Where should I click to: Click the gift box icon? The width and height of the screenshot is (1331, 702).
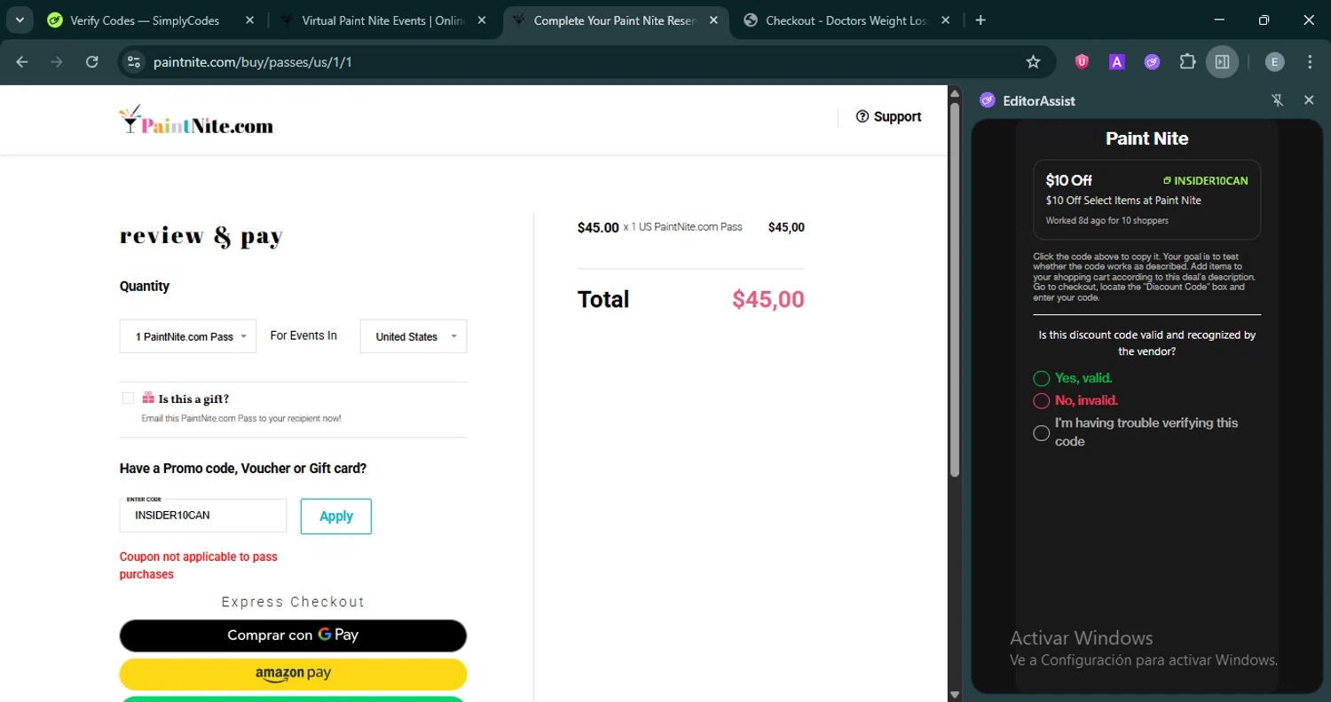(148, 398)
